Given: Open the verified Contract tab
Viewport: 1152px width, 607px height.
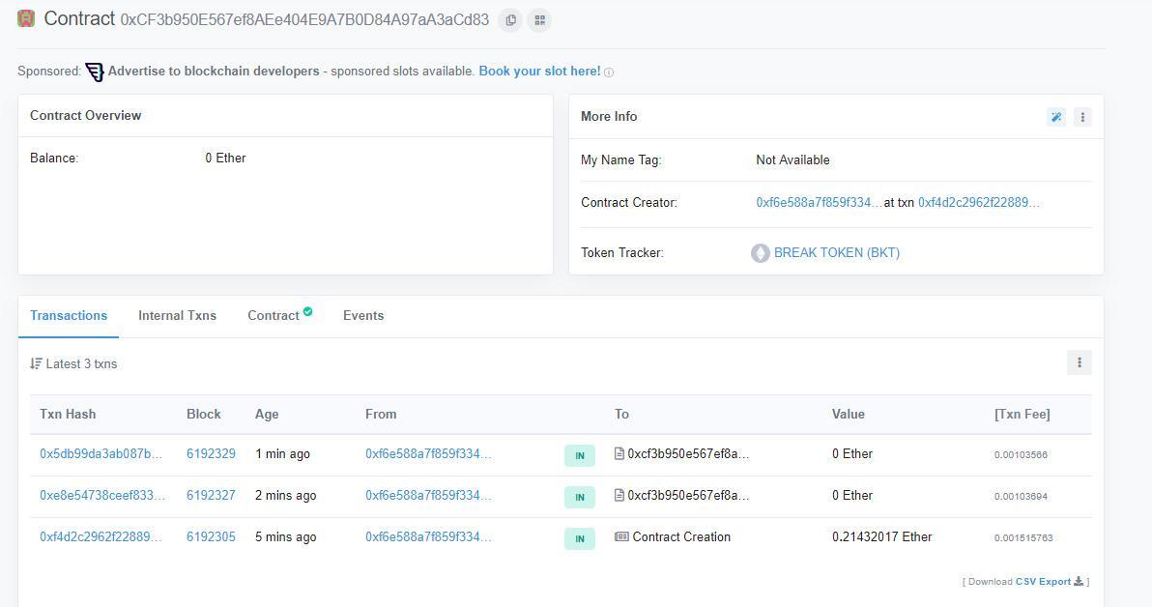Looking at the screenshot, I should click(280, 315).
